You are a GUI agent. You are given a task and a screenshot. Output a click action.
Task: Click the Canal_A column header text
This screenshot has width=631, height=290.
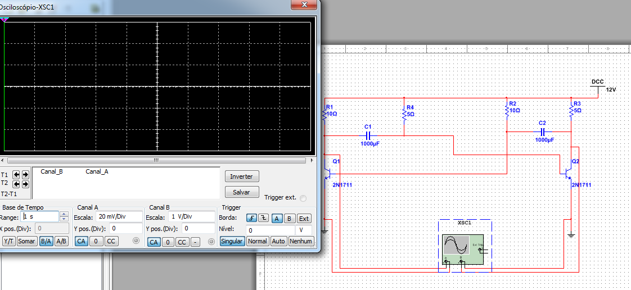click(x=97, y=171)
